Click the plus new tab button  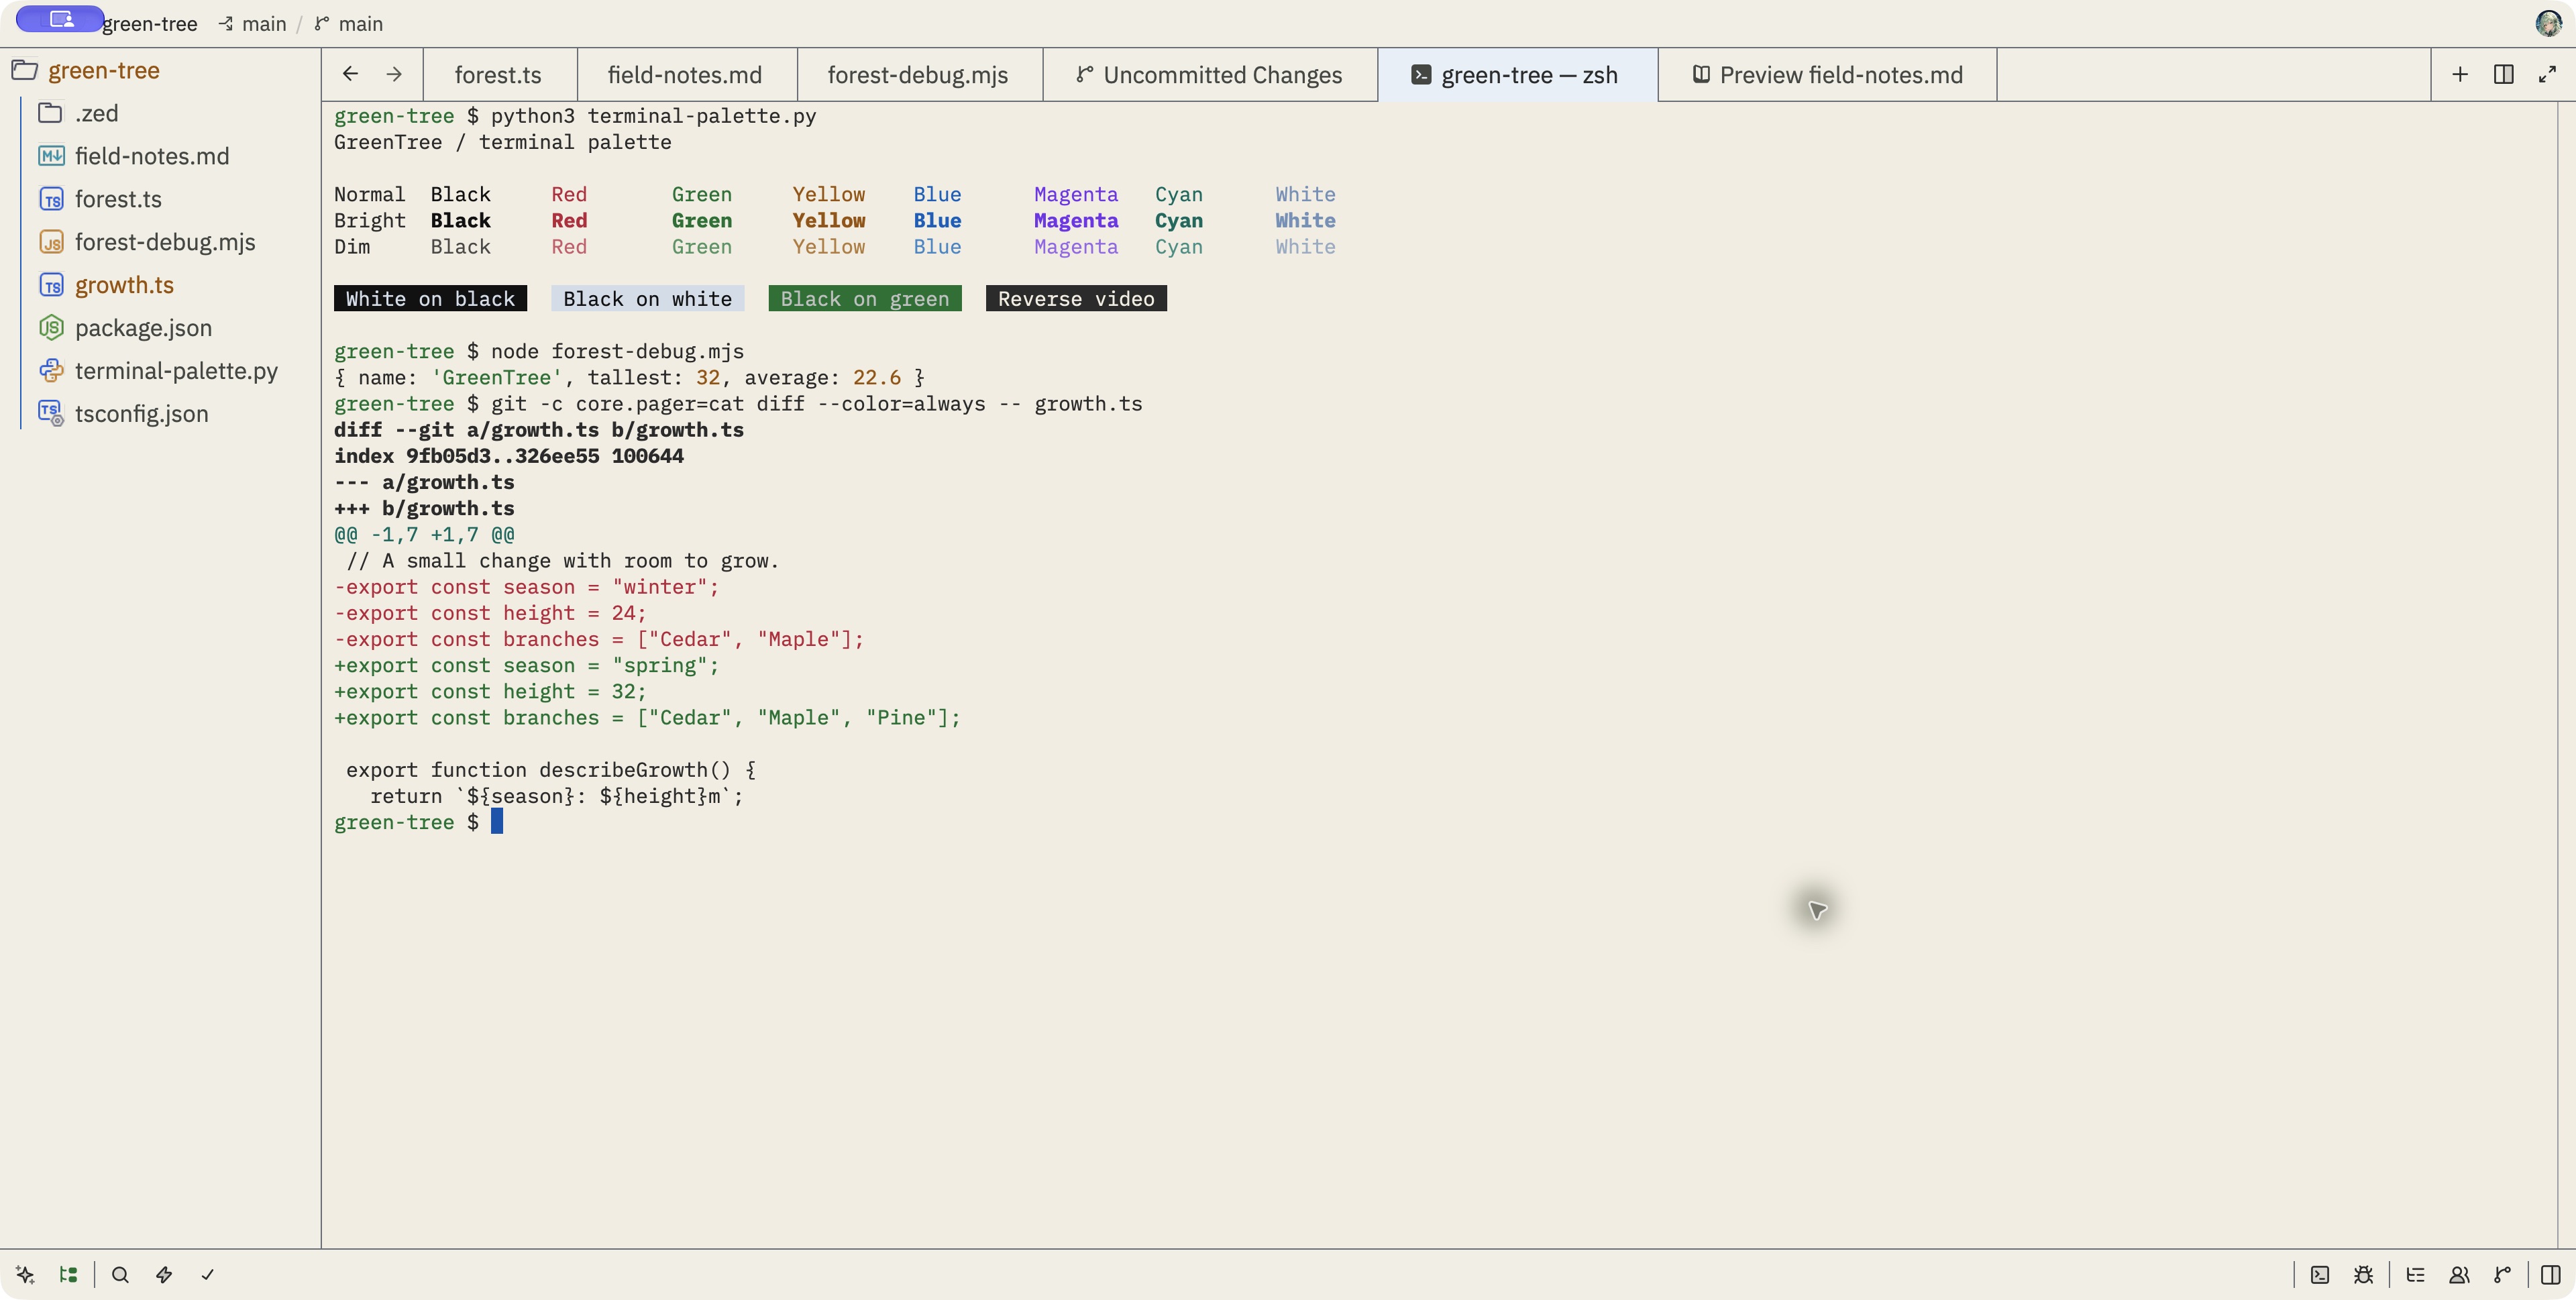pyautogui.click(x=2460, y=74)
